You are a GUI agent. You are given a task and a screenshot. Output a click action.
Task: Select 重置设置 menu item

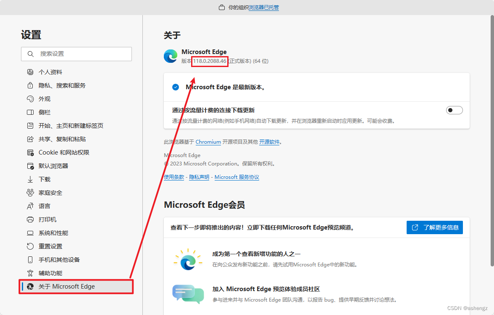point(50,246)
